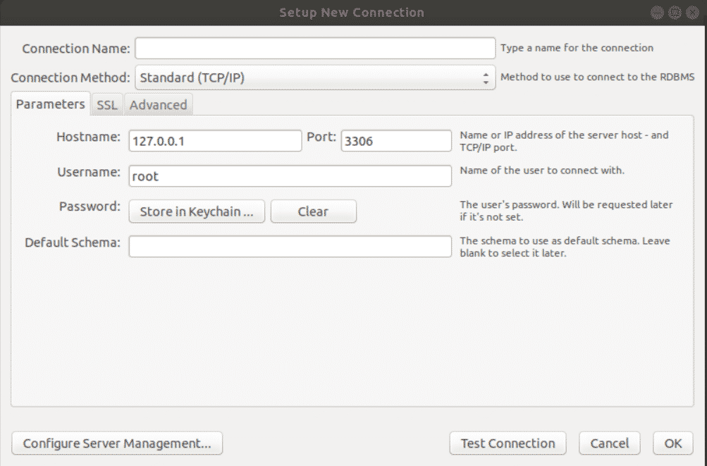Close the Setup New Connection dialog
Image resolution: width=707 pixels, height=466 pixels.
pyautogui.click(x=691, y=12)
